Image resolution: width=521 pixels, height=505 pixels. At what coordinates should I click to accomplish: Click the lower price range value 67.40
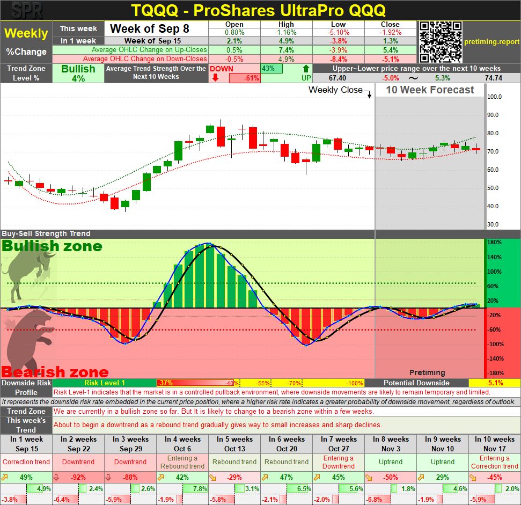[x=337, y=78]
